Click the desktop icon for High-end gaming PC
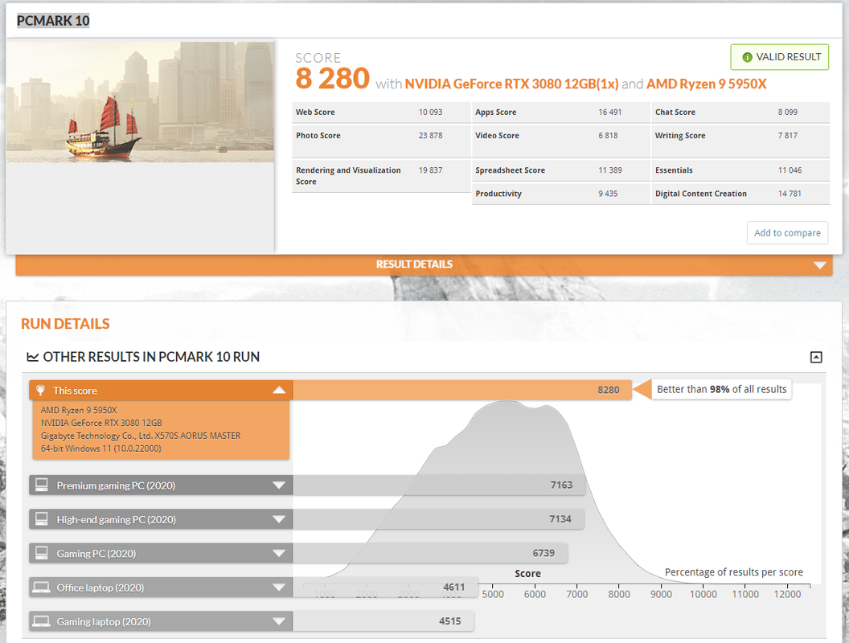Viewport: 849px width, 643px height. pyautogui.click(x=42, y=519)
